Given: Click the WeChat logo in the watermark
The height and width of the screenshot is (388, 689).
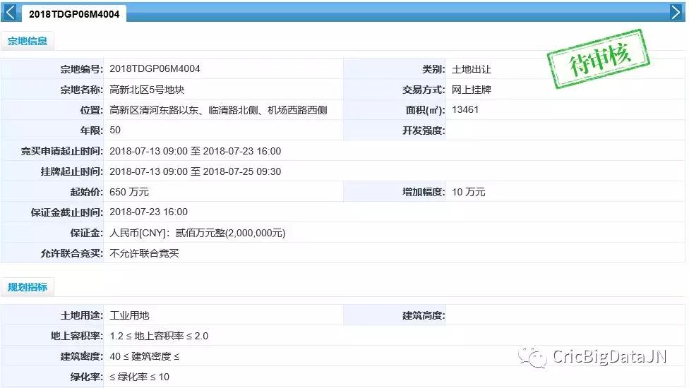Looking at the screenshot, I should point(532,357).
